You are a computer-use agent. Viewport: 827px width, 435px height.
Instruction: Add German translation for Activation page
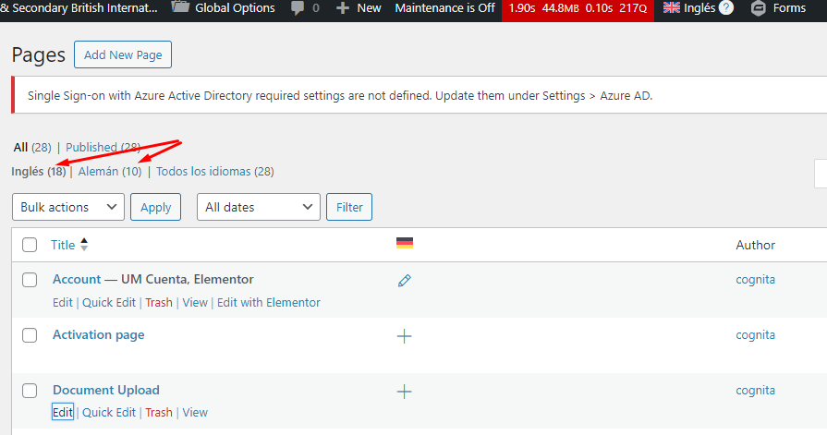404,336
